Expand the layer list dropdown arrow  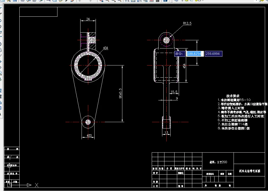coord(257,1)
